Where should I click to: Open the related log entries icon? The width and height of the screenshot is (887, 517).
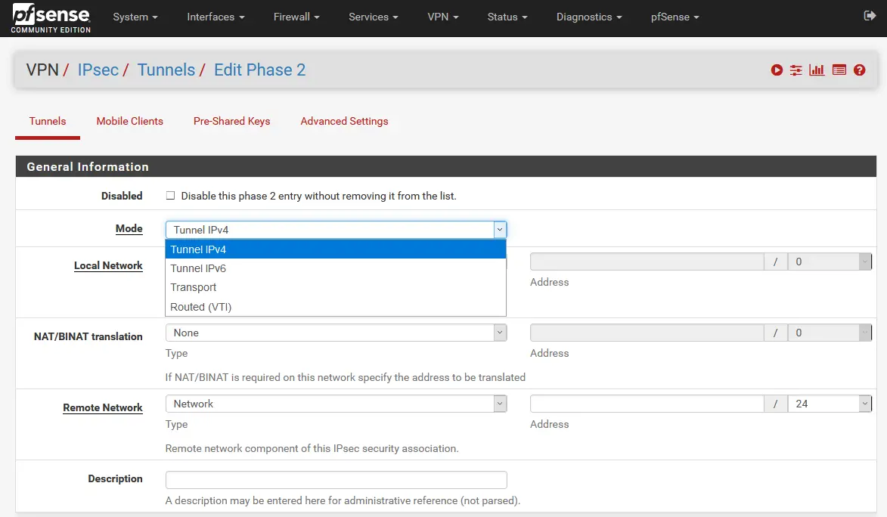coord(839,70)
